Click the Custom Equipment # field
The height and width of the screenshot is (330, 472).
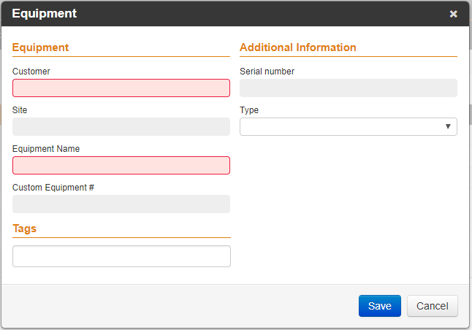click(x=121, y=204)
